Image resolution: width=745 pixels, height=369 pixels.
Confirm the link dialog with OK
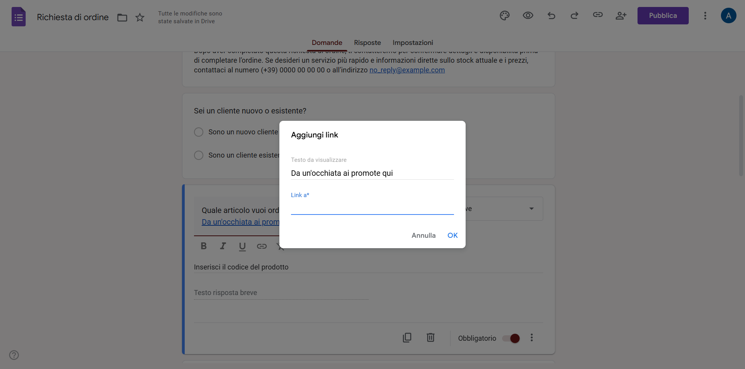pyautogui.click(x=452, y=235)
